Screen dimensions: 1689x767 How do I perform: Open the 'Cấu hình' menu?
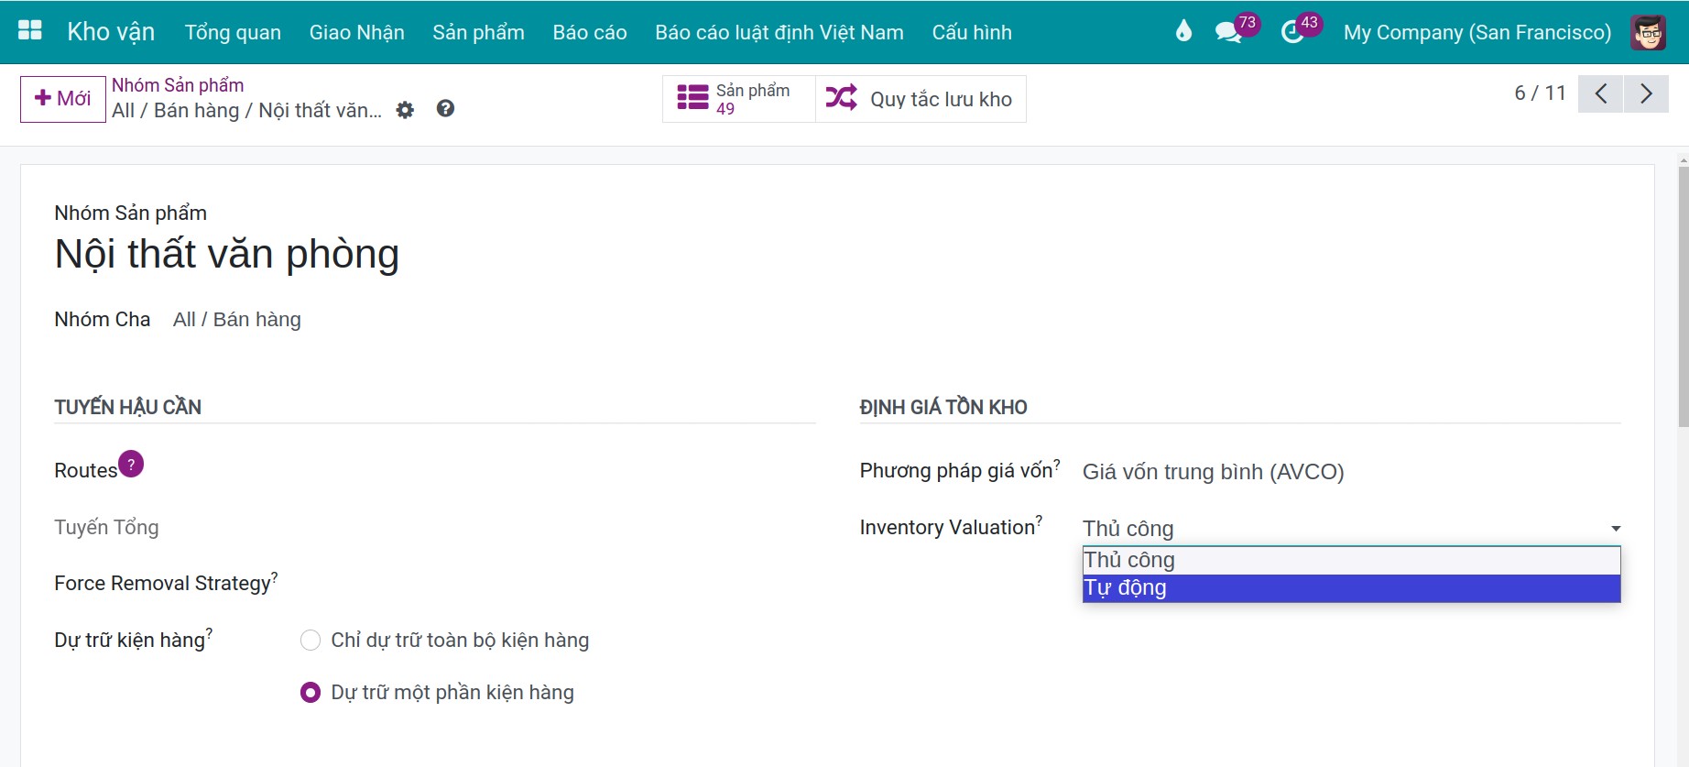tap(972, 32)
